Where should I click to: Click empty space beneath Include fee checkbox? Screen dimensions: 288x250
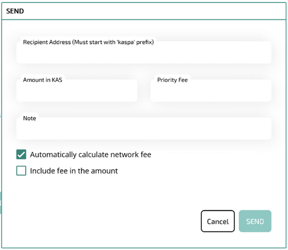coord(73,191)
